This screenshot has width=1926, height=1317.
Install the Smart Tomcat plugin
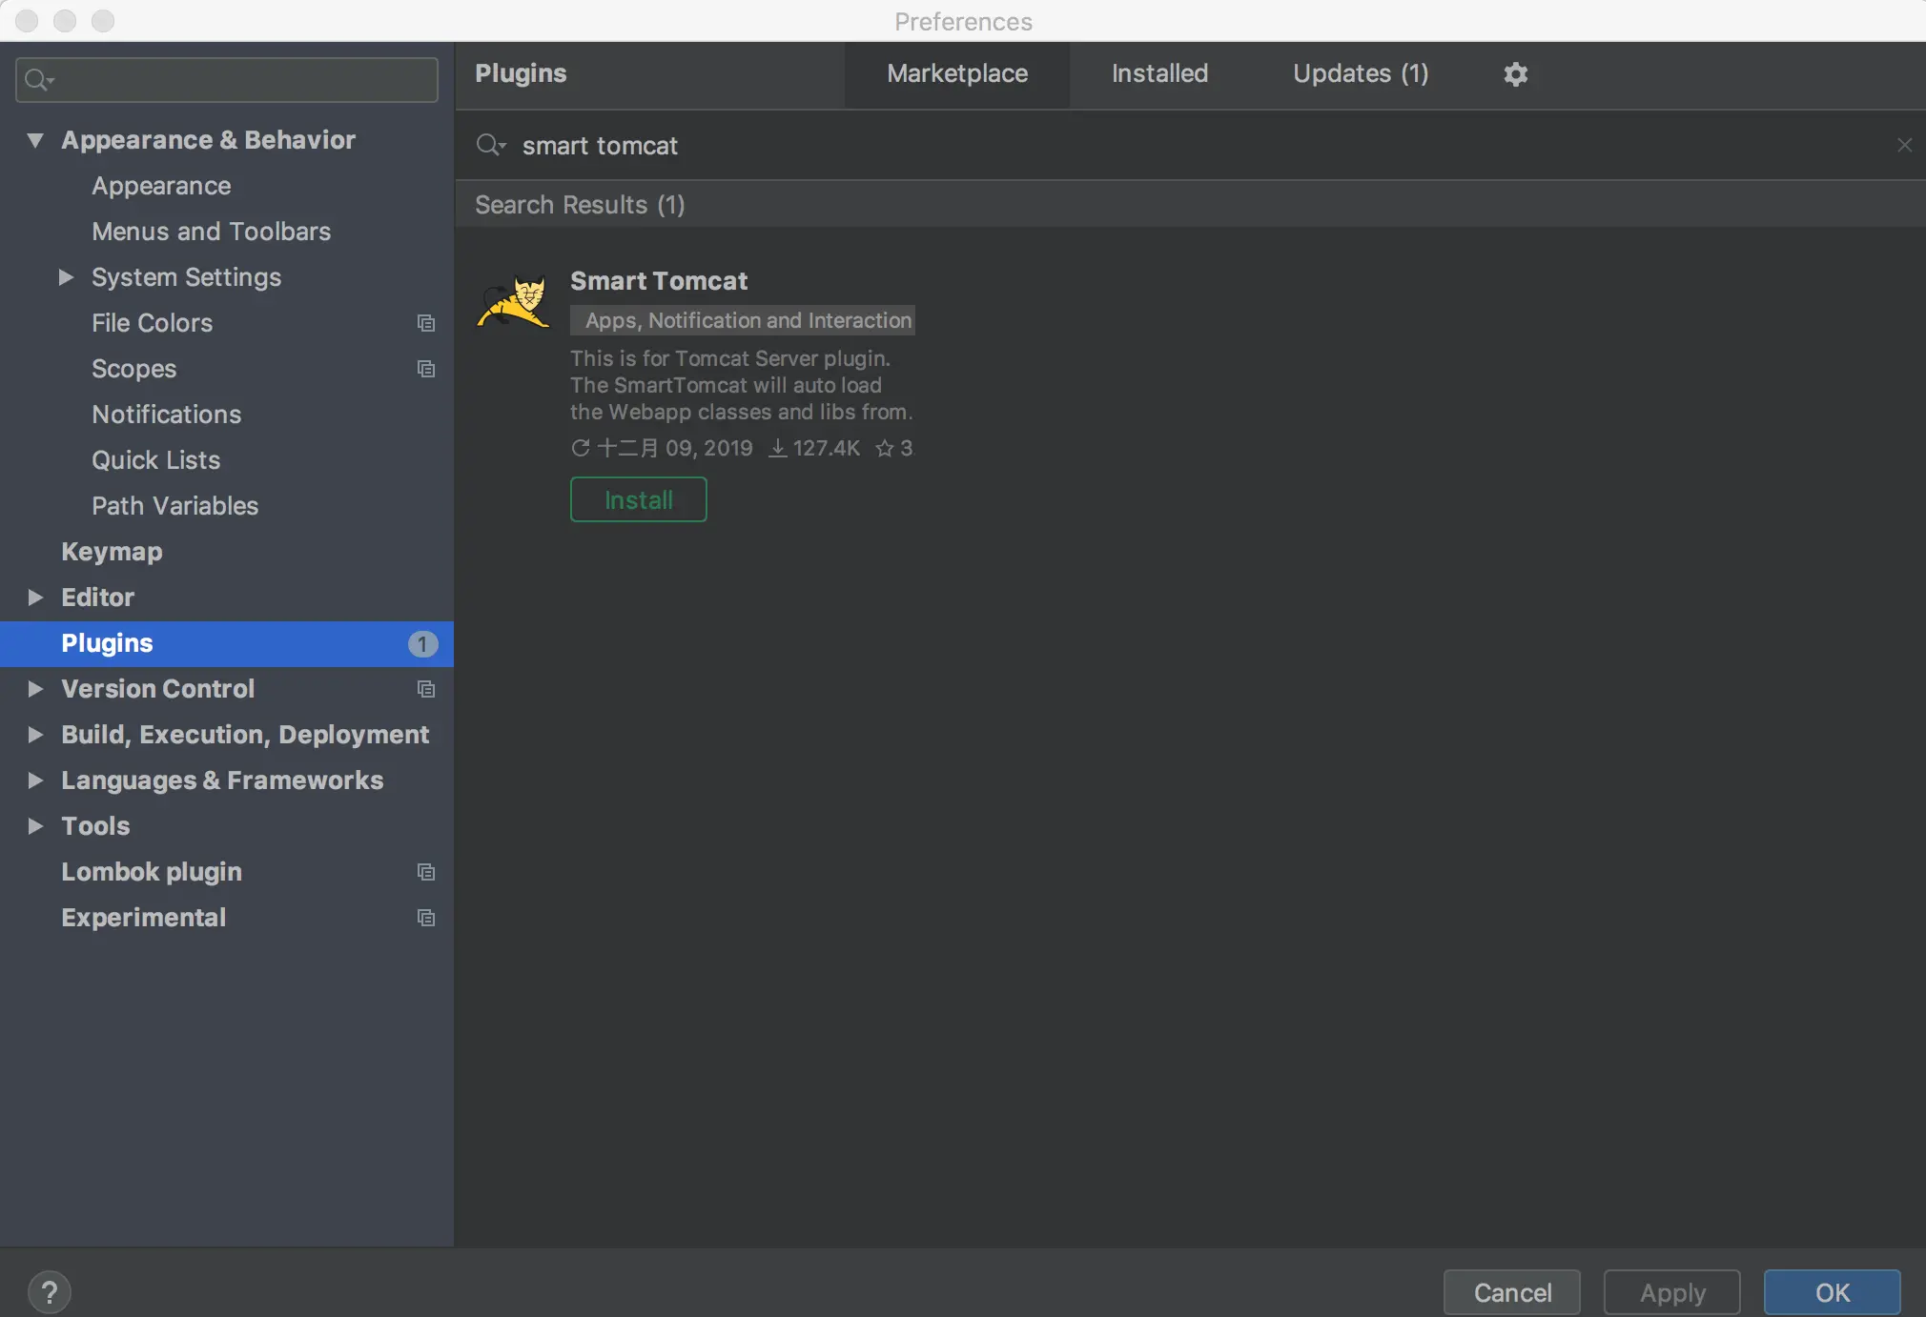[x=638, y=499]
